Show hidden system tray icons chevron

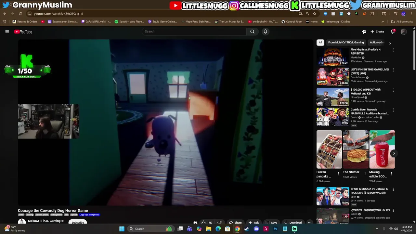tap(377, 229)
